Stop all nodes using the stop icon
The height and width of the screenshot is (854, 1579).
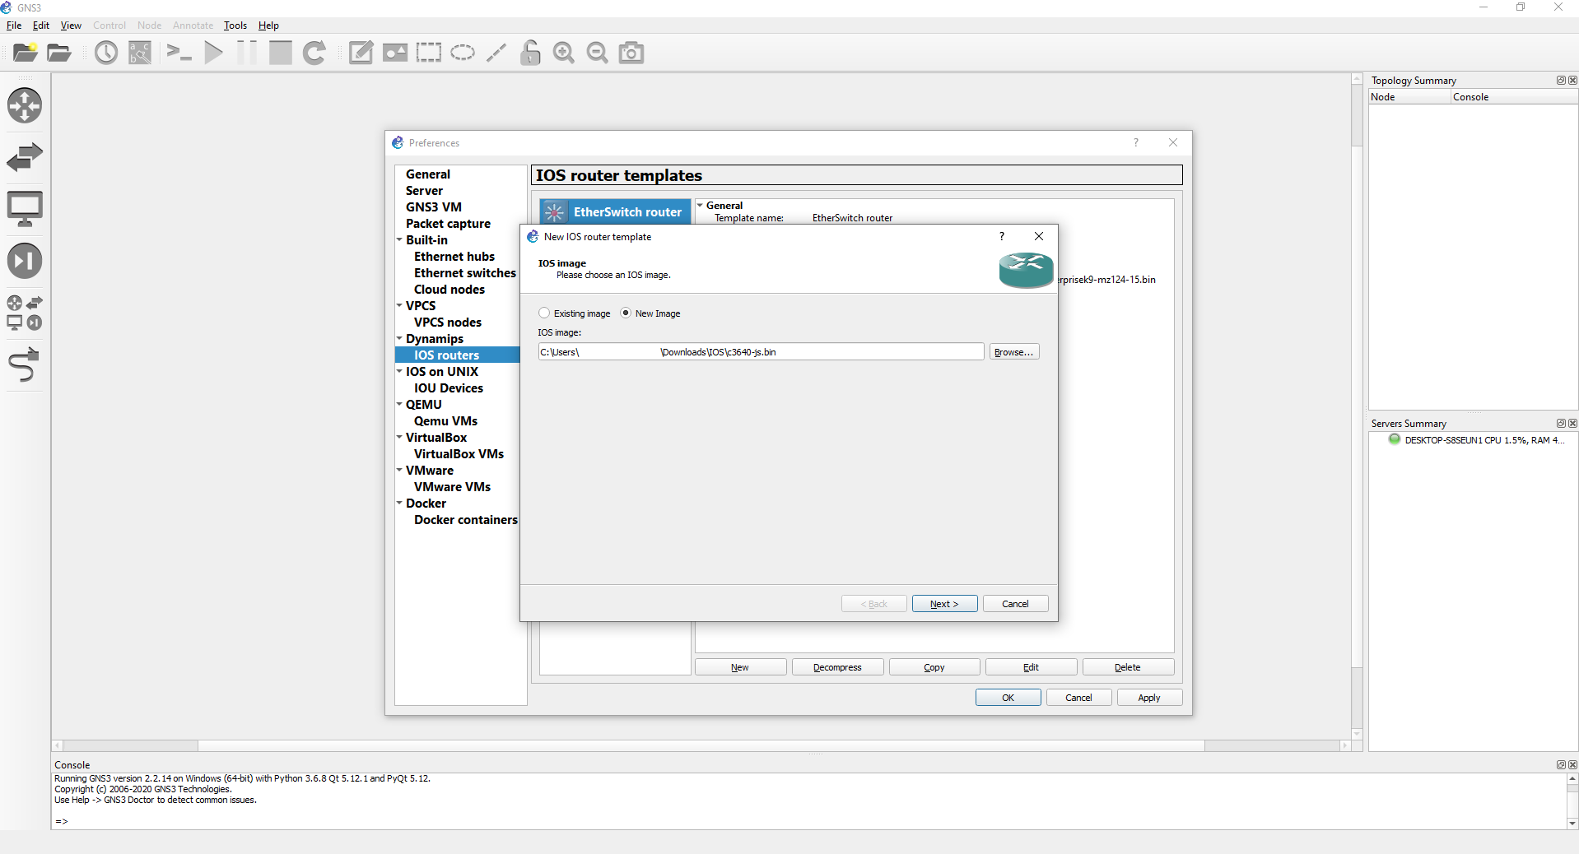[279, 52]
